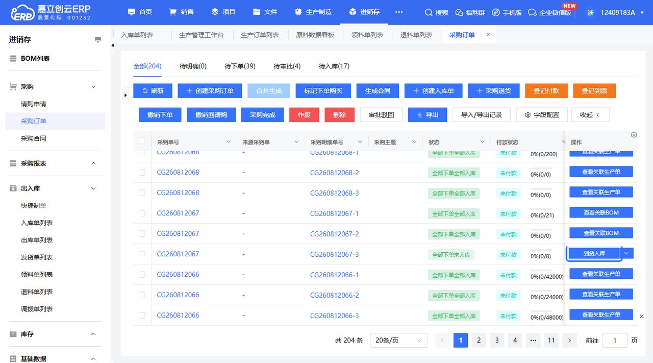Open the dropdown arrow beside 到货入库

click(x=626, y=253)
